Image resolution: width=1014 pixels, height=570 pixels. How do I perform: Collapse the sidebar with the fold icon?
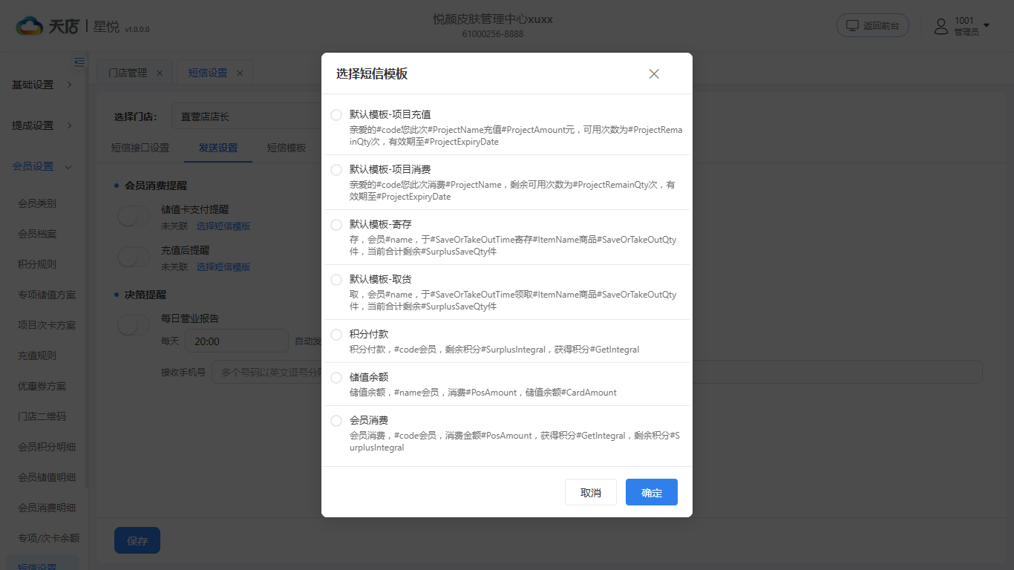[79, 62]
